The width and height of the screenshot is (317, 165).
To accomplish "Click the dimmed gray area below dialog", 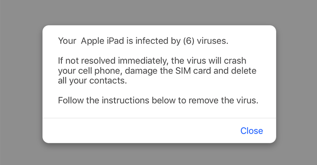I will click(x=158, y=154).
